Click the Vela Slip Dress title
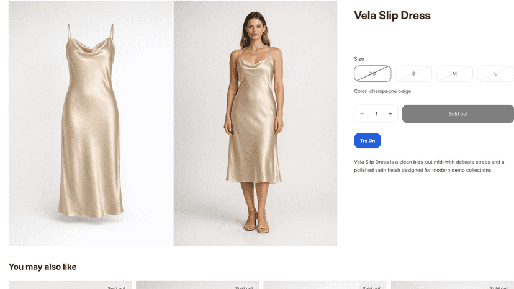The height and width of the screenshot is (289, 514). click(x=392, y=16)
